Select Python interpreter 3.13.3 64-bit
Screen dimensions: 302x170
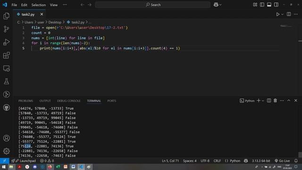tap(261, 161)
